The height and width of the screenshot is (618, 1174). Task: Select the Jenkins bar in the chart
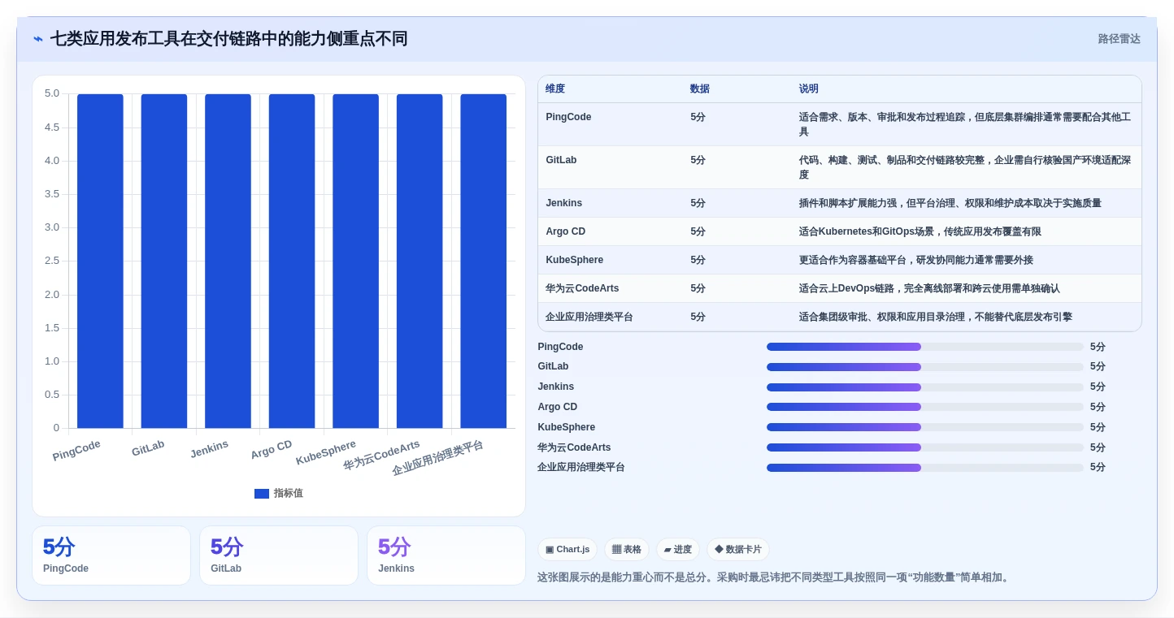pos(228,261)
